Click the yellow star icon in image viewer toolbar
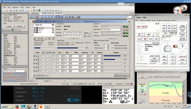191x109 pixels. pos(76,17)
